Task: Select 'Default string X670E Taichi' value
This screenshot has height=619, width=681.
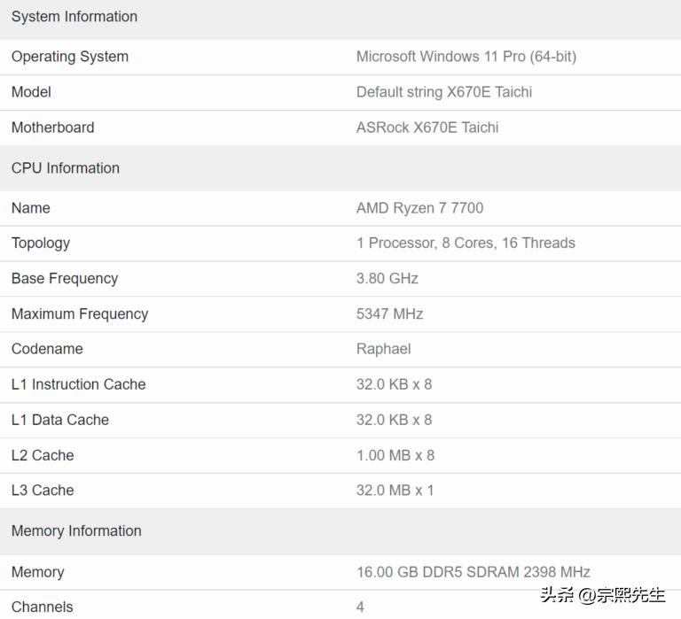Action: [x=444, y=92]
